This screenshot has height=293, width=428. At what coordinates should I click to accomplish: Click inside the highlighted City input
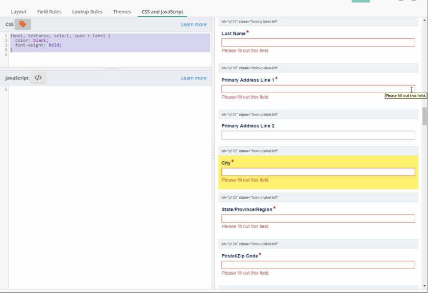click(x=318, y=172)
